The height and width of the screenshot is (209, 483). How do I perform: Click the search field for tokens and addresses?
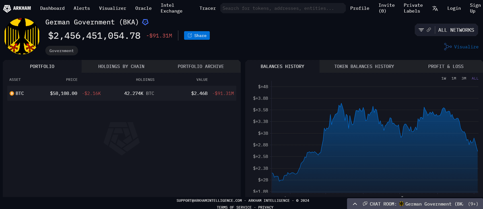pos(283,8)
